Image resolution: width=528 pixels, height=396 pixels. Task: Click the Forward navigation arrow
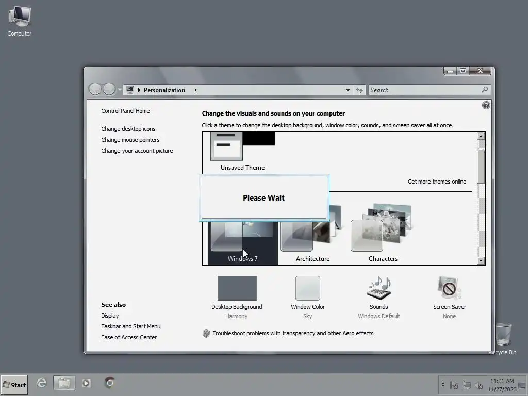point(109,89)
